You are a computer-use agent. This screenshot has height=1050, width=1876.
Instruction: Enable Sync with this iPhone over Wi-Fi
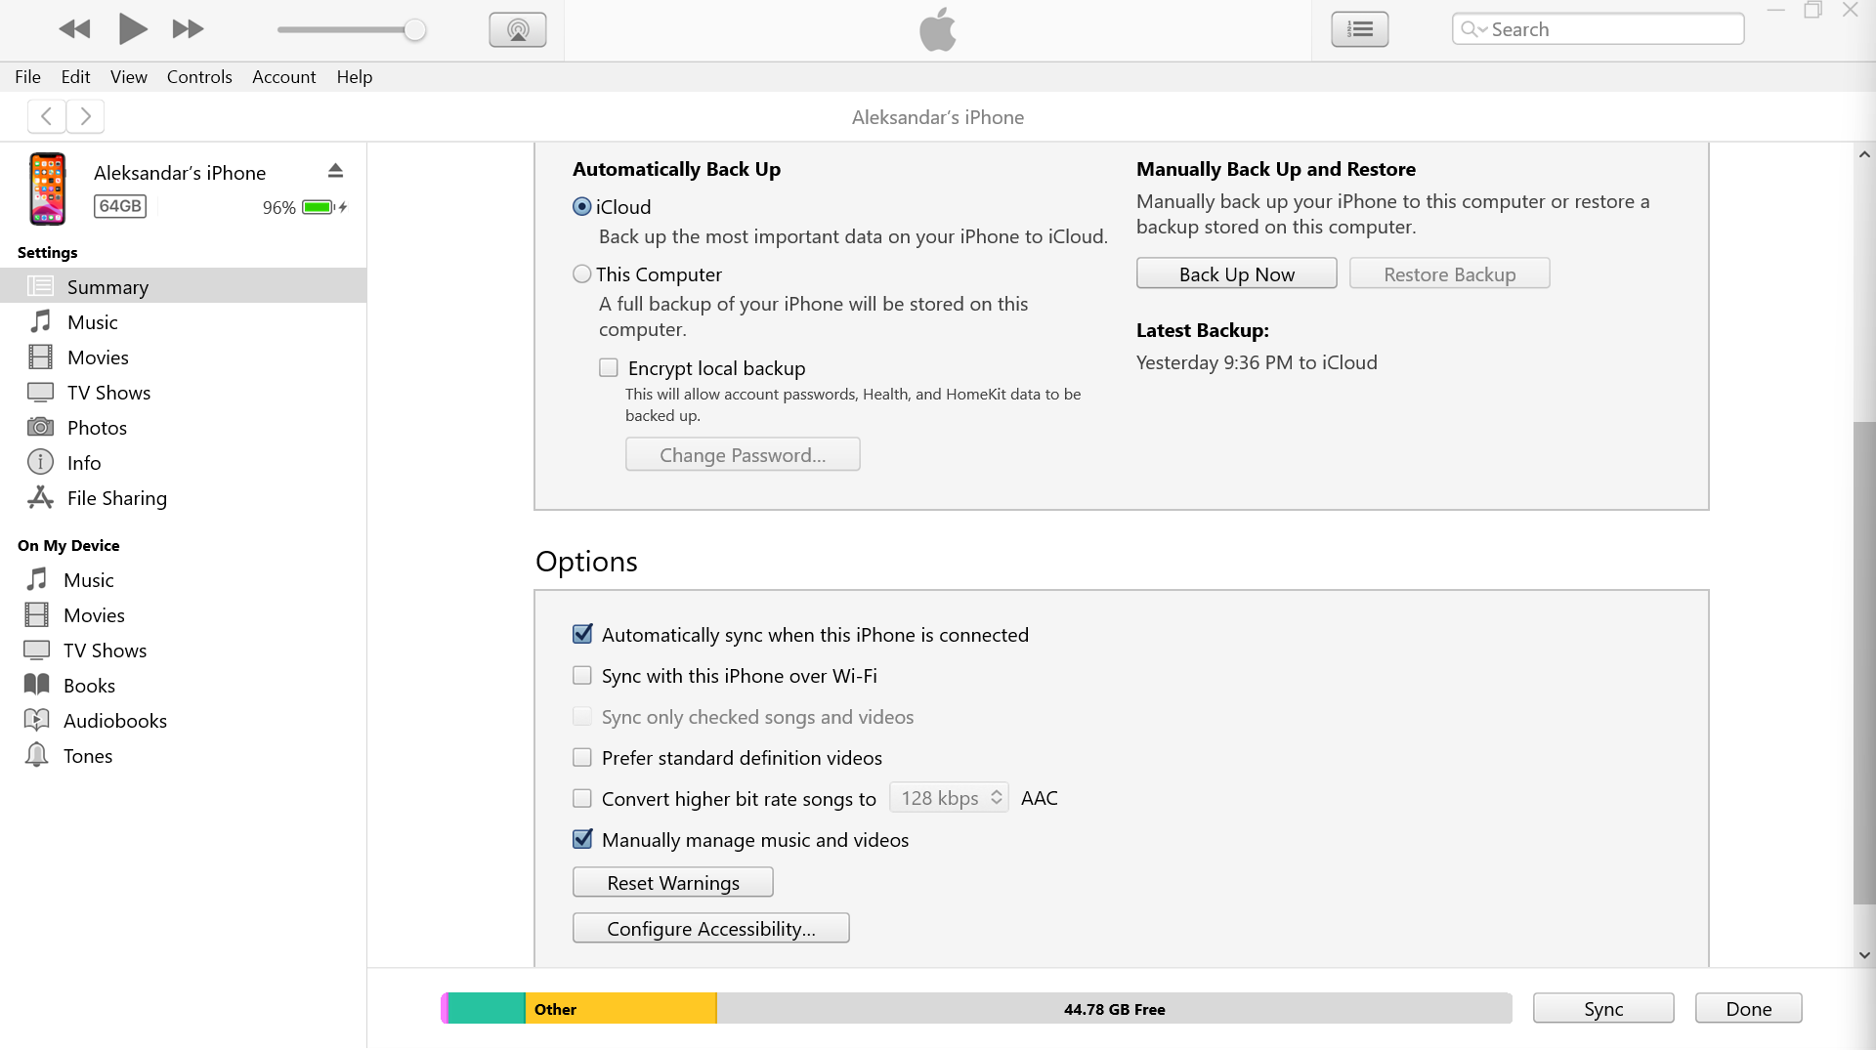click(x=582, y=676)
